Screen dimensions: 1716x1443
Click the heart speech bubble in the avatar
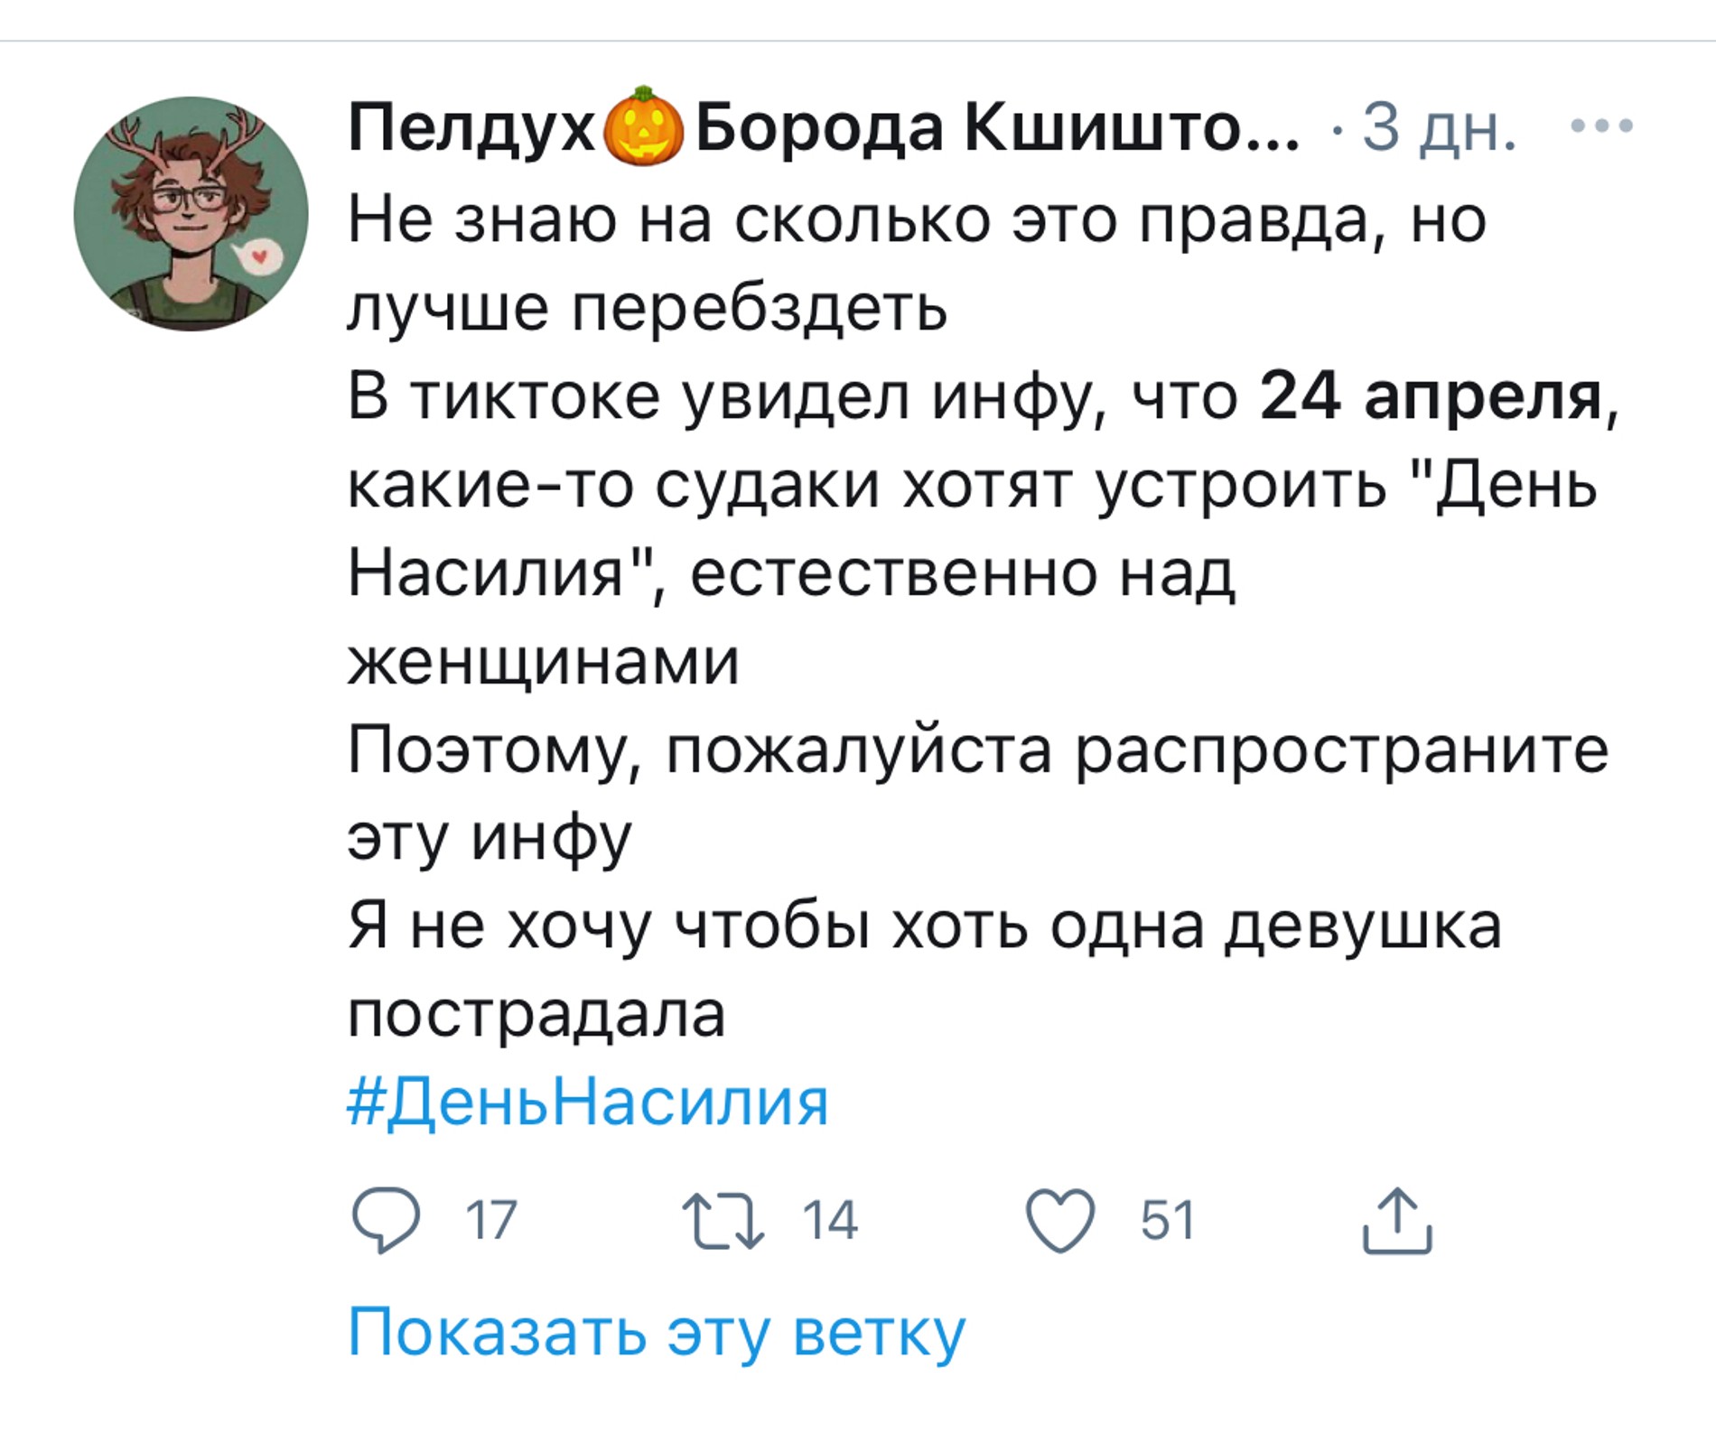click(x=259, y=257)
